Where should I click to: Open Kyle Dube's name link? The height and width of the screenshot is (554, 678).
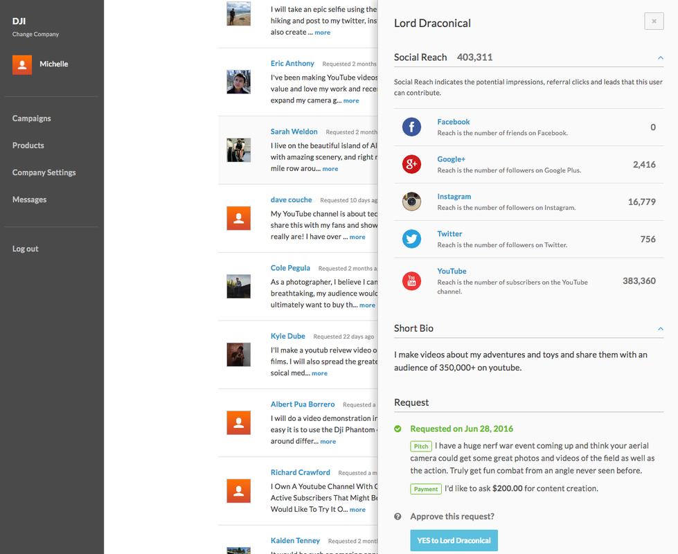click(287, 336)
